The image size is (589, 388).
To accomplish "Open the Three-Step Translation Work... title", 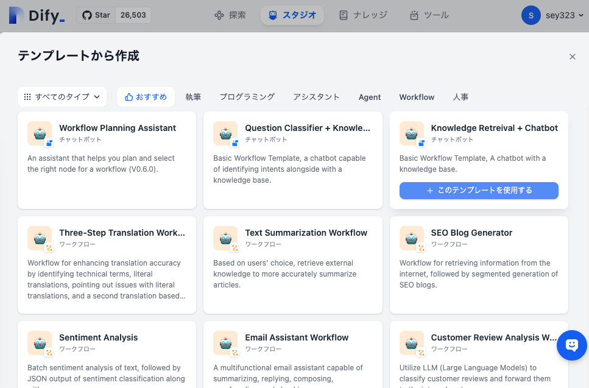I will coord(122,233).
